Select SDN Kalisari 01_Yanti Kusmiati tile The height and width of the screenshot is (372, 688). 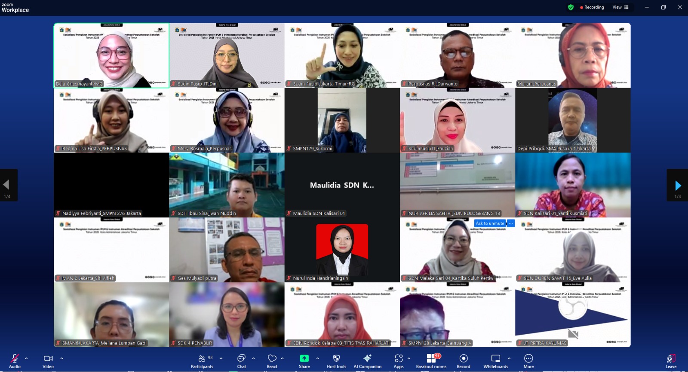pos(573,185)
